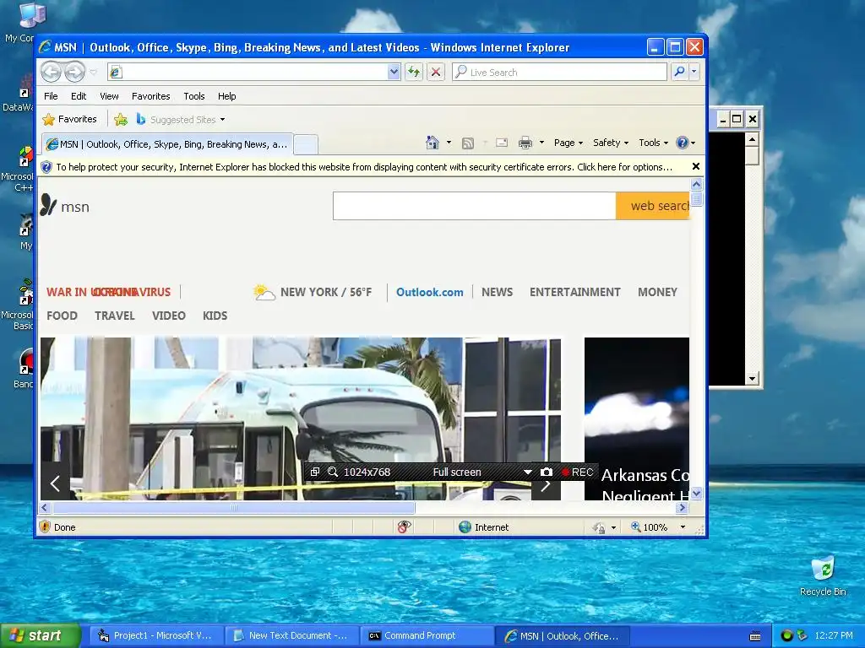Open the NEWS section link
Viewport: 865px width, 648px height.
pos(497,293)
